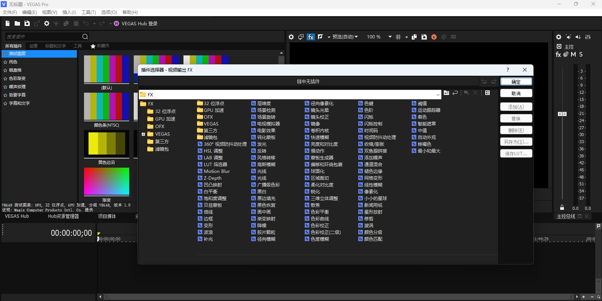Click the master volume fader handle
This screenshot has height=301, width=602.
pyautogui.click(x=562, y=114)
